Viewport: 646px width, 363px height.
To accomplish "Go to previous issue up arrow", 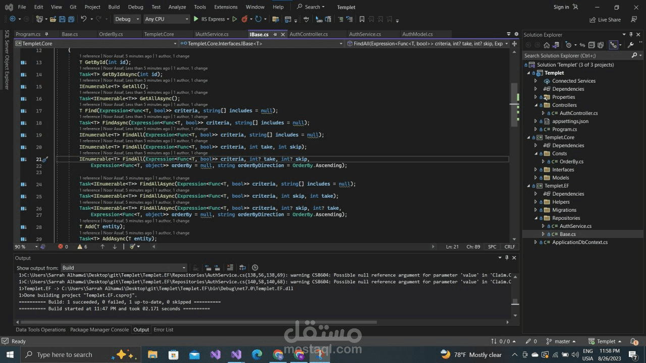I will (x=102, y=247).
